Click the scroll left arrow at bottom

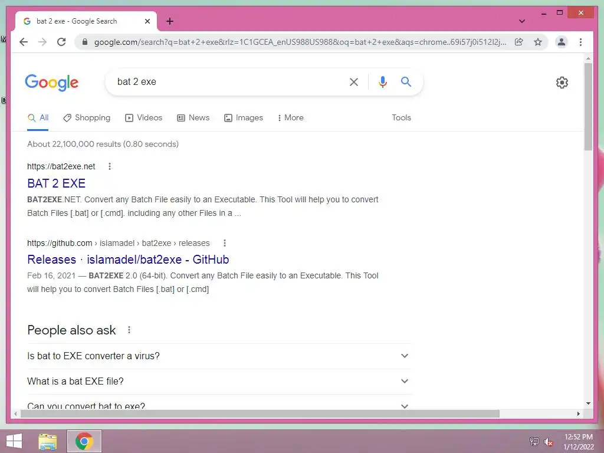click(x=15, y=413)
